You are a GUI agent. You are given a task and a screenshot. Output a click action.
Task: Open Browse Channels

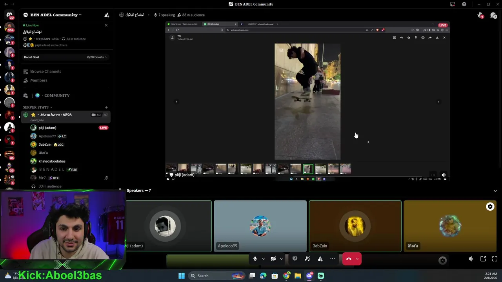click(42, 71)
